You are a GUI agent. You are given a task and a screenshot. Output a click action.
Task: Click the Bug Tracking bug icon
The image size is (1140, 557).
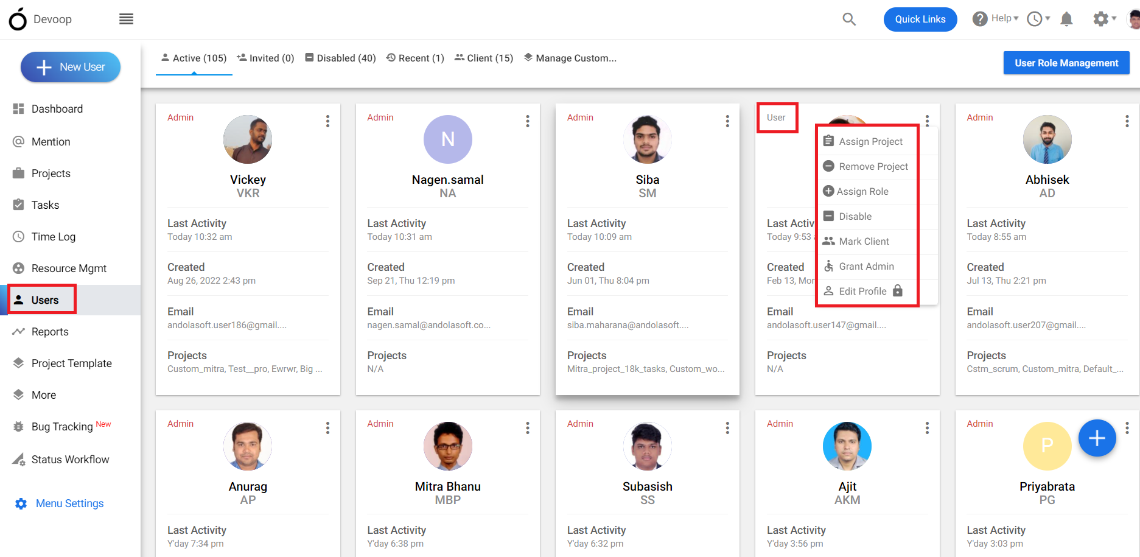coord(19,427)
